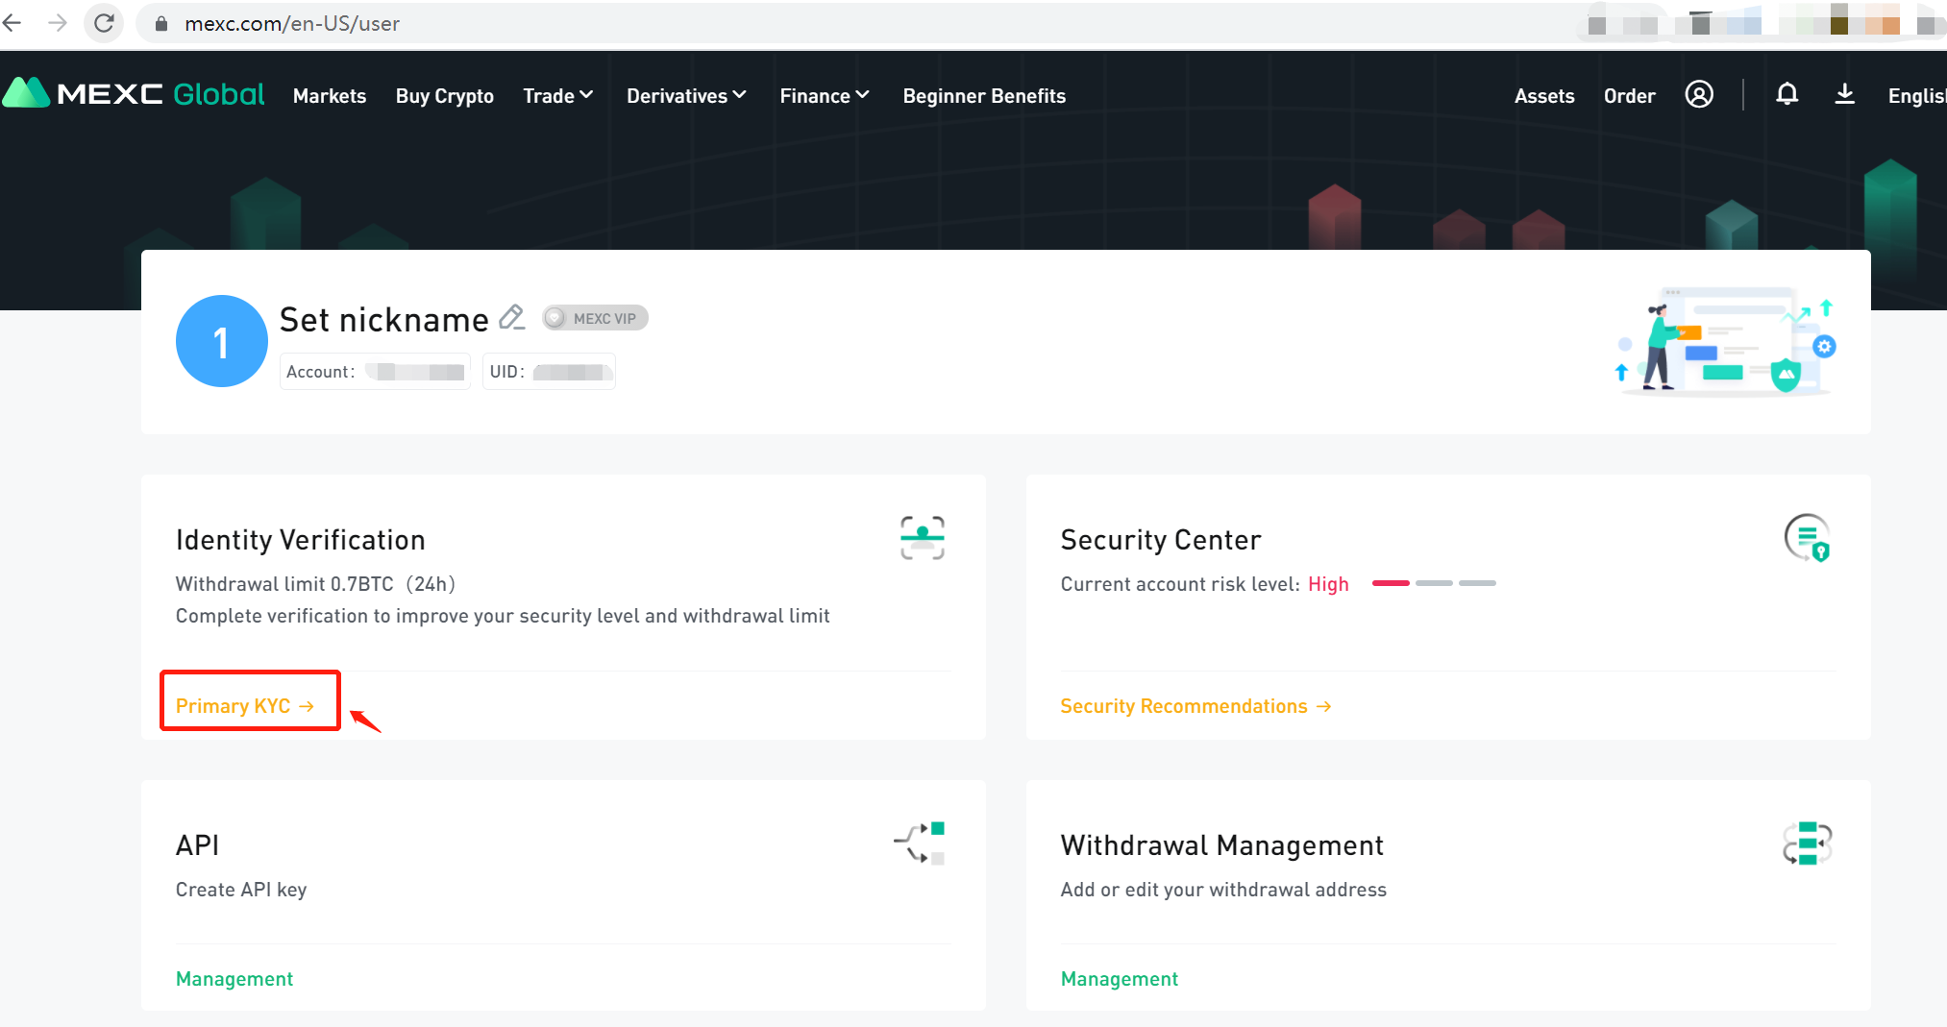The width and height of the screenshot is (1947, 1027).
Task: Click the MEXC VIP badge
Action: (594, 317)
